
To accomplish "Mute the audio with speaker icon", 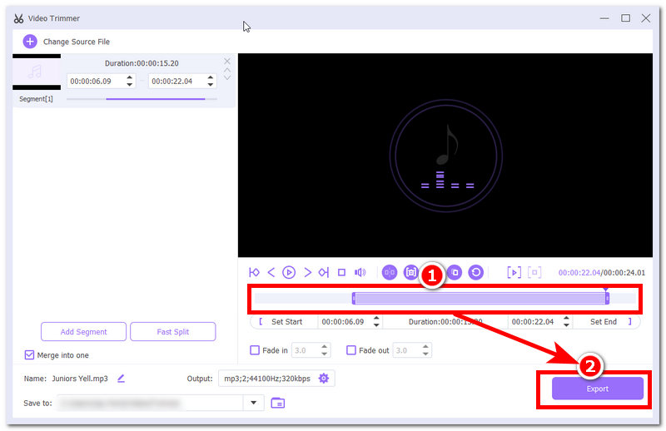I will pos(360,272).
